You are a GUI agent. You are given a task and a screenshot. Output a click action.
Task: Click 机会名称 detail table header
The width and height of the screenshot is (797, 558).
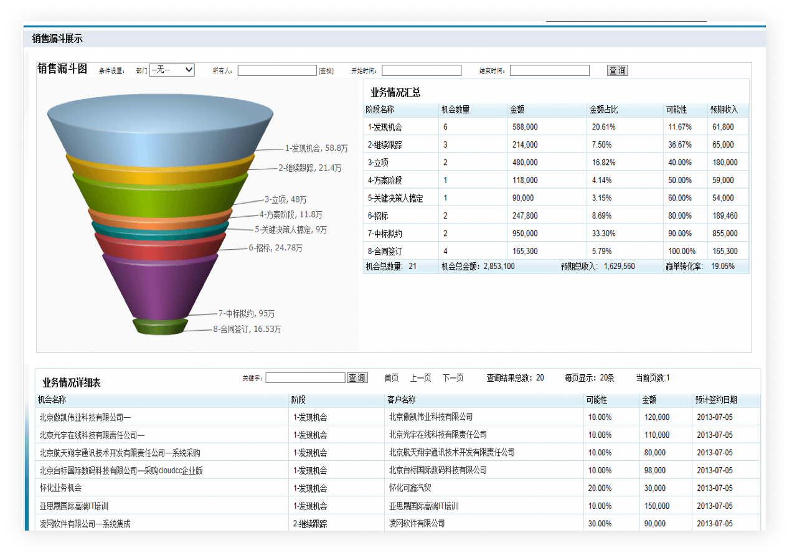[52, 400]
